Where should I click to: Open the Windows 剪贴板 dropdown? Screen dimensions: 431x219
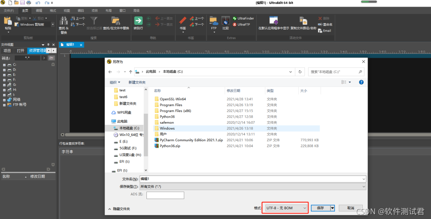pyautogui.click(x=53, y=24)
